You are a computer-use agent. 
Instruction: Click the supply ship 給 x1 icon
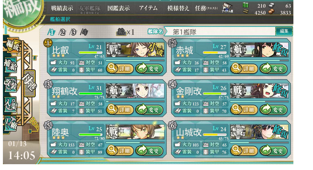pyautogui.click(x=126, y=32)
